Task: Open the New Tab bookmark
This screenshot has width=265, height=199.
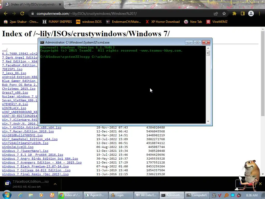Action: pos(193,22)
